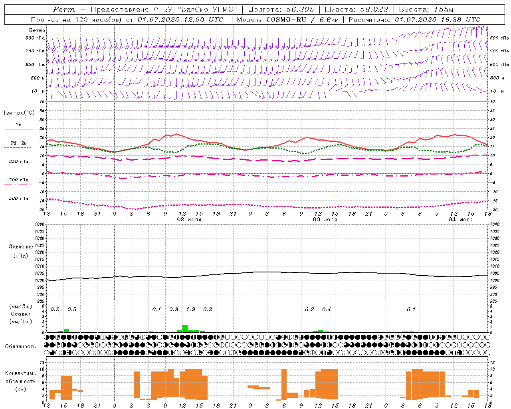This screenshot has width=511, height=409.
Task: Click the "Широта: 58.023" latitude value
Action: pos(356,10)
